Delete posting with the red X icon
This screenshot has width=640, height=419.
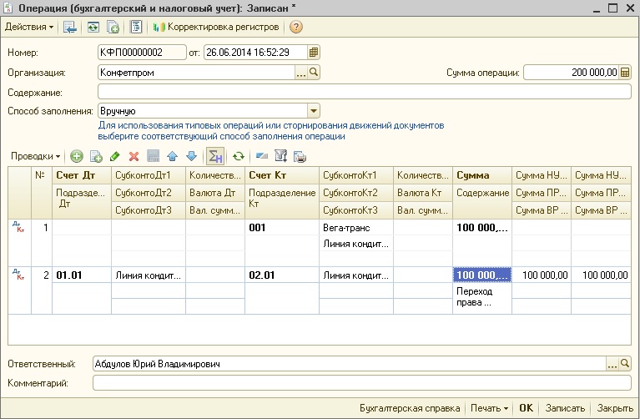[x=134, y=156]
